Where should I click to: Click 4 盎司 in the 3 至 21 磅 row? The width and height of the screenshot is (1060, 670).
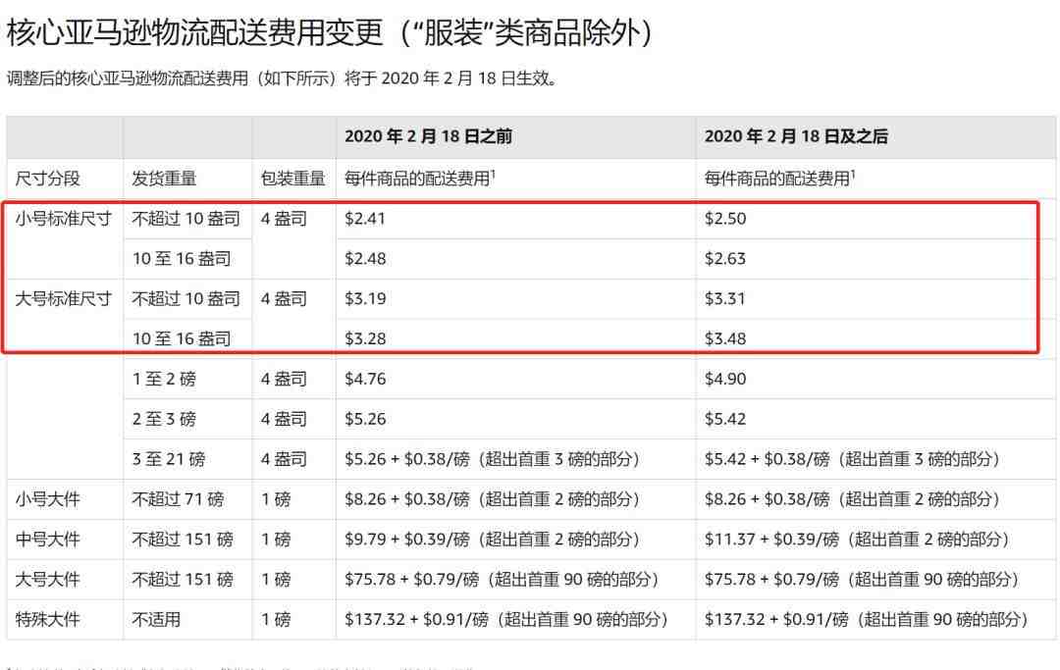pyautogui.click(x=284, y=459)
